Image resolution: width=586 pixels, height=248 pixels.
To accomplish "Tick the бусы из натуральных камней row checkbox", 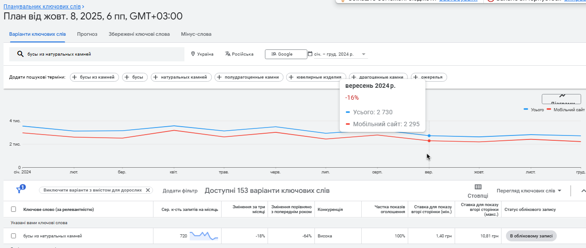I will [x=13, y=236].
